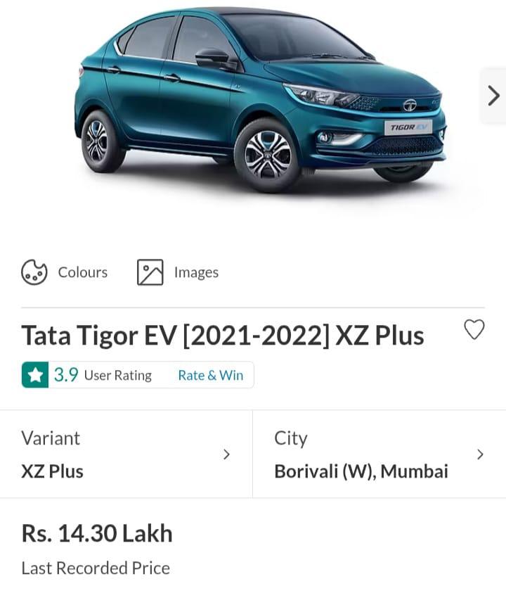Screen dimensions: 506x605
Task: Click the Last Recorded Price label
Action: (96, 568)
